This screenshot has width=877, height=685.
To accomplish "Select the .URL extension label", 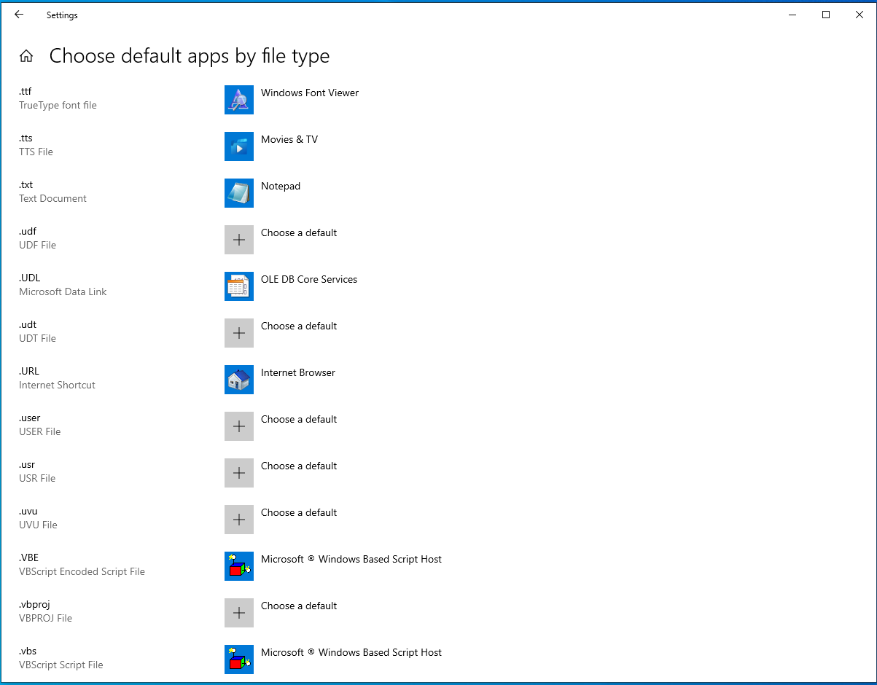I will [x=29, y=371].
